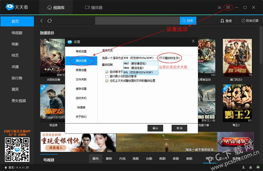The width and height of the screenshot is (263, 171).
Task: Click the search input field at top
Action: [137, 21]
